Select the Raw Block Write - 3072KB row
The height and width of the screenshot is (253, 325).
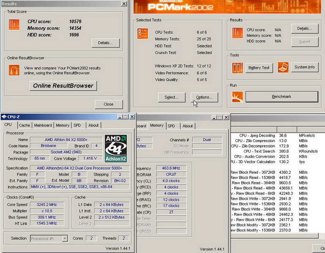coord(278,199)
